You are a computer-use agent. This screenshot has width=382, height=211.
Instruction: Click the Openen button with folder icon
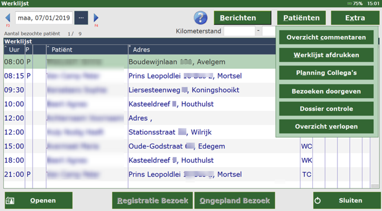tap(39, 200)
